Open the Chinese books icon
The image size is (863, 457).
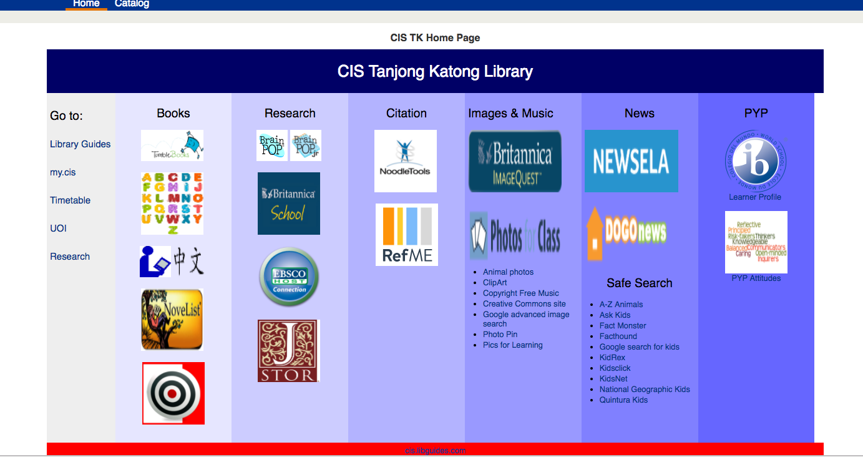coord(172,262)
